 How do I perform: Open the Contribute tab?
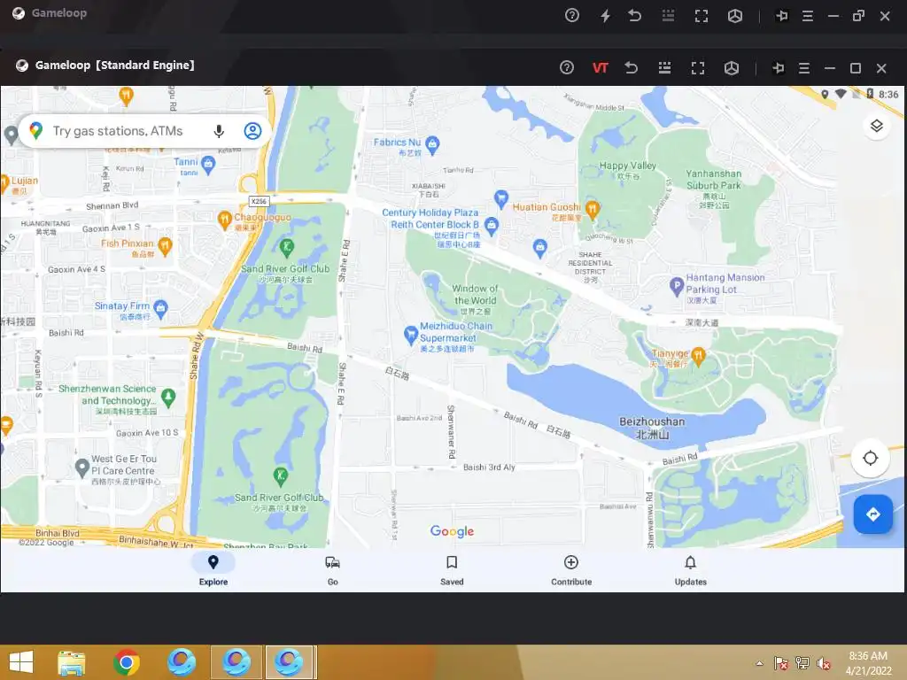tap(571, 570)
